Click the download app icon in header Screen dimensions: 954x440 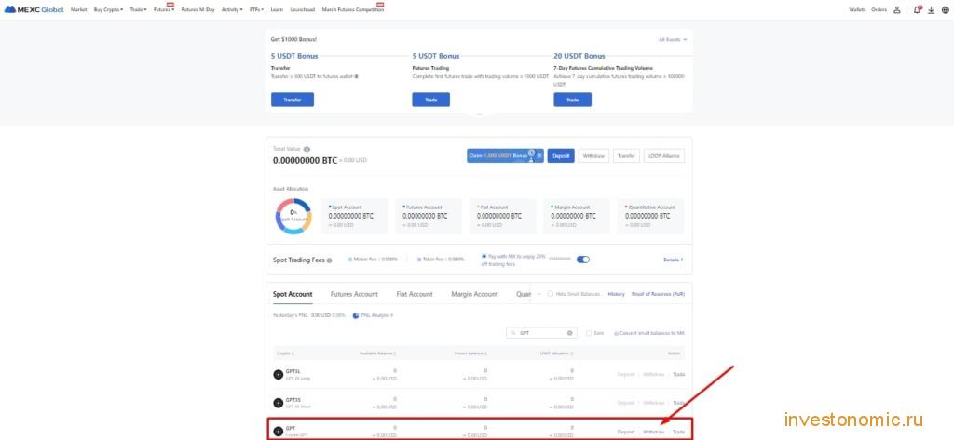point(931,9)
